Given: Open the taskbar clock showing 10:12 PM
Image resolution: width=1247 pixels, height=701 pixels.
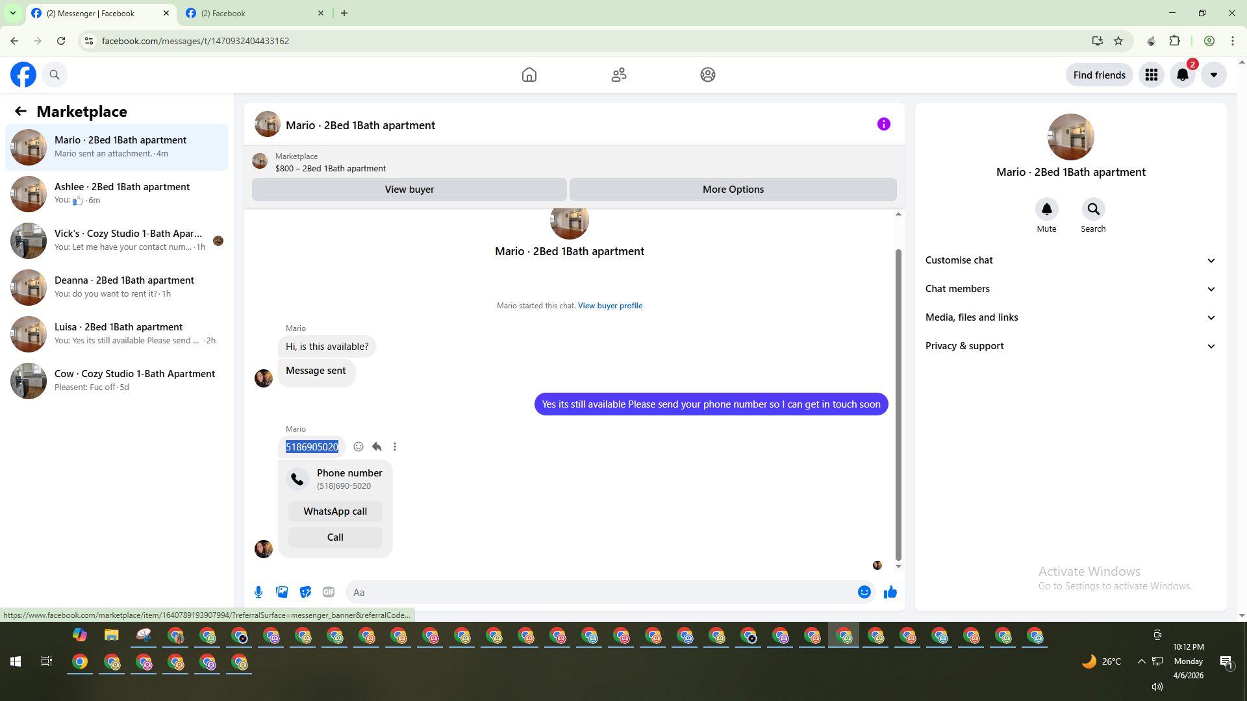Looking at the screenshot, I should 1189,661.
